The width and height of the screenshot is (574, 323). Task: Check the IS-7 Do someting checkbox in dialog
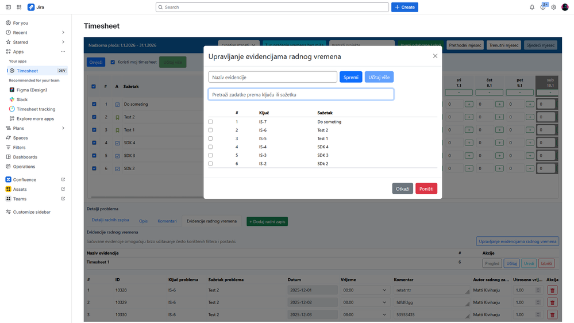tap(210, 122)
